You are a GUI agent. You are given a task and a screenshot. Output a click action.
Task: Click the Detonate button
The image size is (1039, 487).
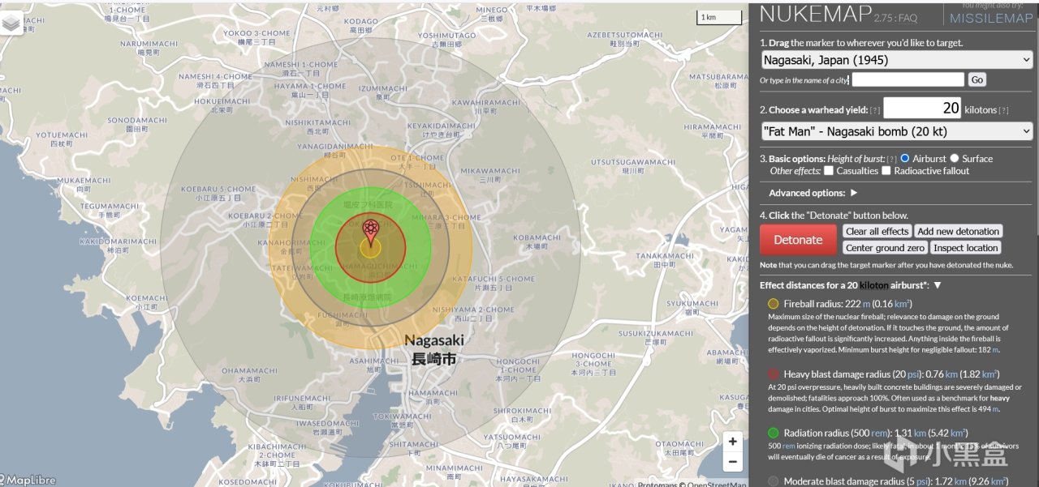pos(798,240)
